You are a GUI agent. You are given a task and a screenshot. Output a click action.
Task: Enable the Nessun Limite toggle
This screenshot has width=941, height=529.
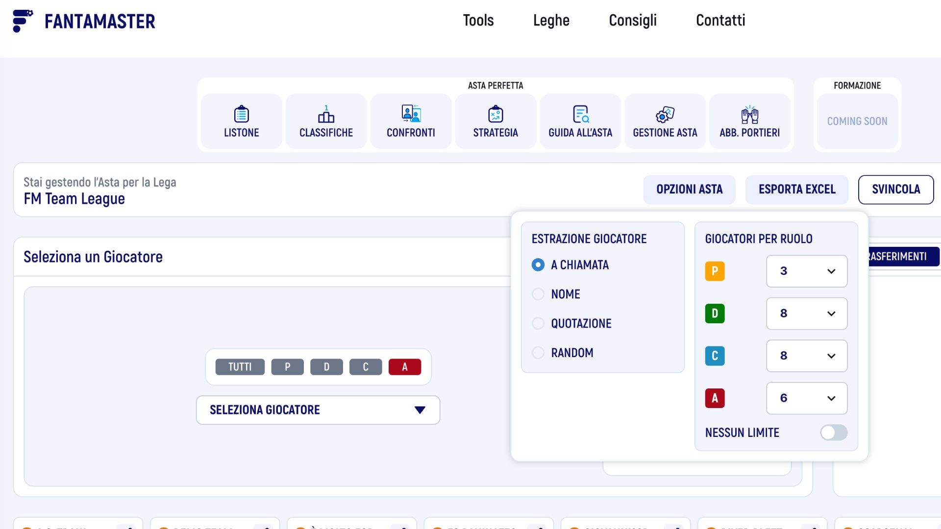point(833,433)
